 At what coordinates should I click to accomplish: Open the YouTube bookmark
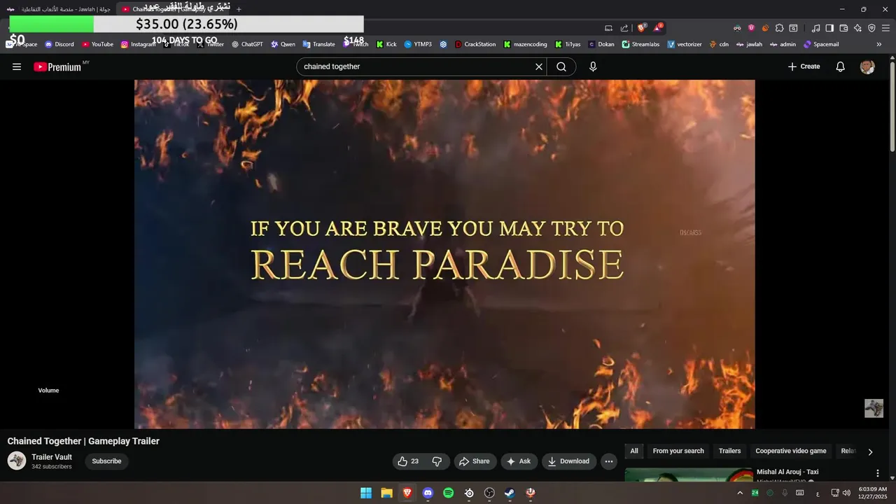coord(97,44)
